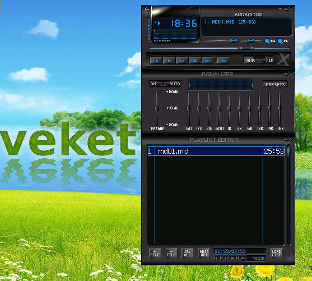
Task: Open the SEL ALL selection menu
Action: [x=187, y=254]
